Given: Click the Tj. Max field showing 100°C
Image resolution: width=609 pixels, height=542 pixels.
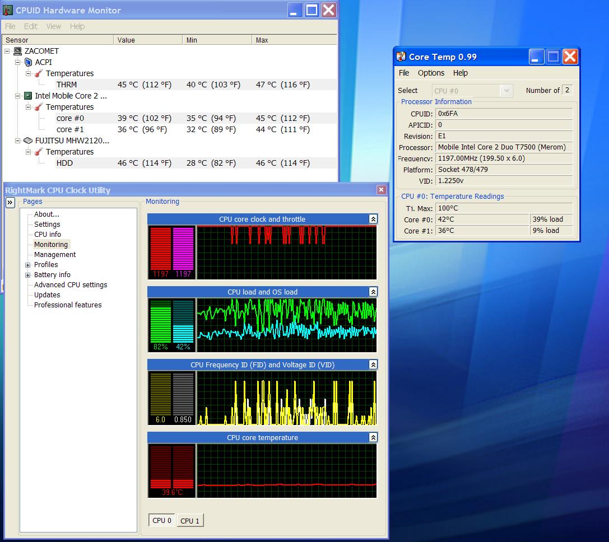Looking at the screenshot, I should click(x=504, y=208).
